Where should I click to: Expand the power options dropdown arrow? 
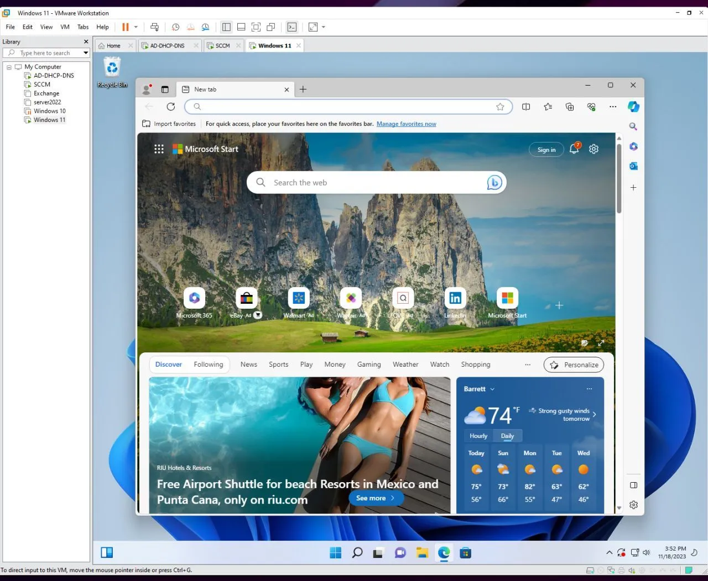click(x=136, y=27)
